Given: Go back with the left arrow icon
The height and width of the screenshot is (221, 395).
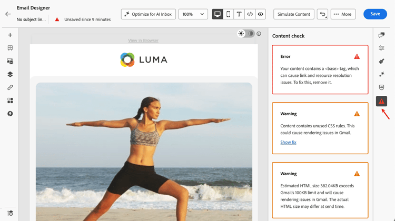Looking at the screenshot, I should coord(8,14).
